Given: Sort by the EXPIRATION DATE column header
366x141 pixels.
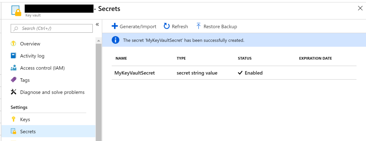Looking at the screenshot, I should coord(315,58).
